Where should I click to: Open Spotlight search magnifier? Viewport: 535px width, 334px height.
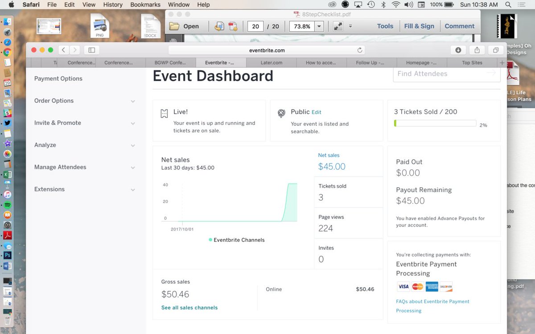[x=509, y=4]
